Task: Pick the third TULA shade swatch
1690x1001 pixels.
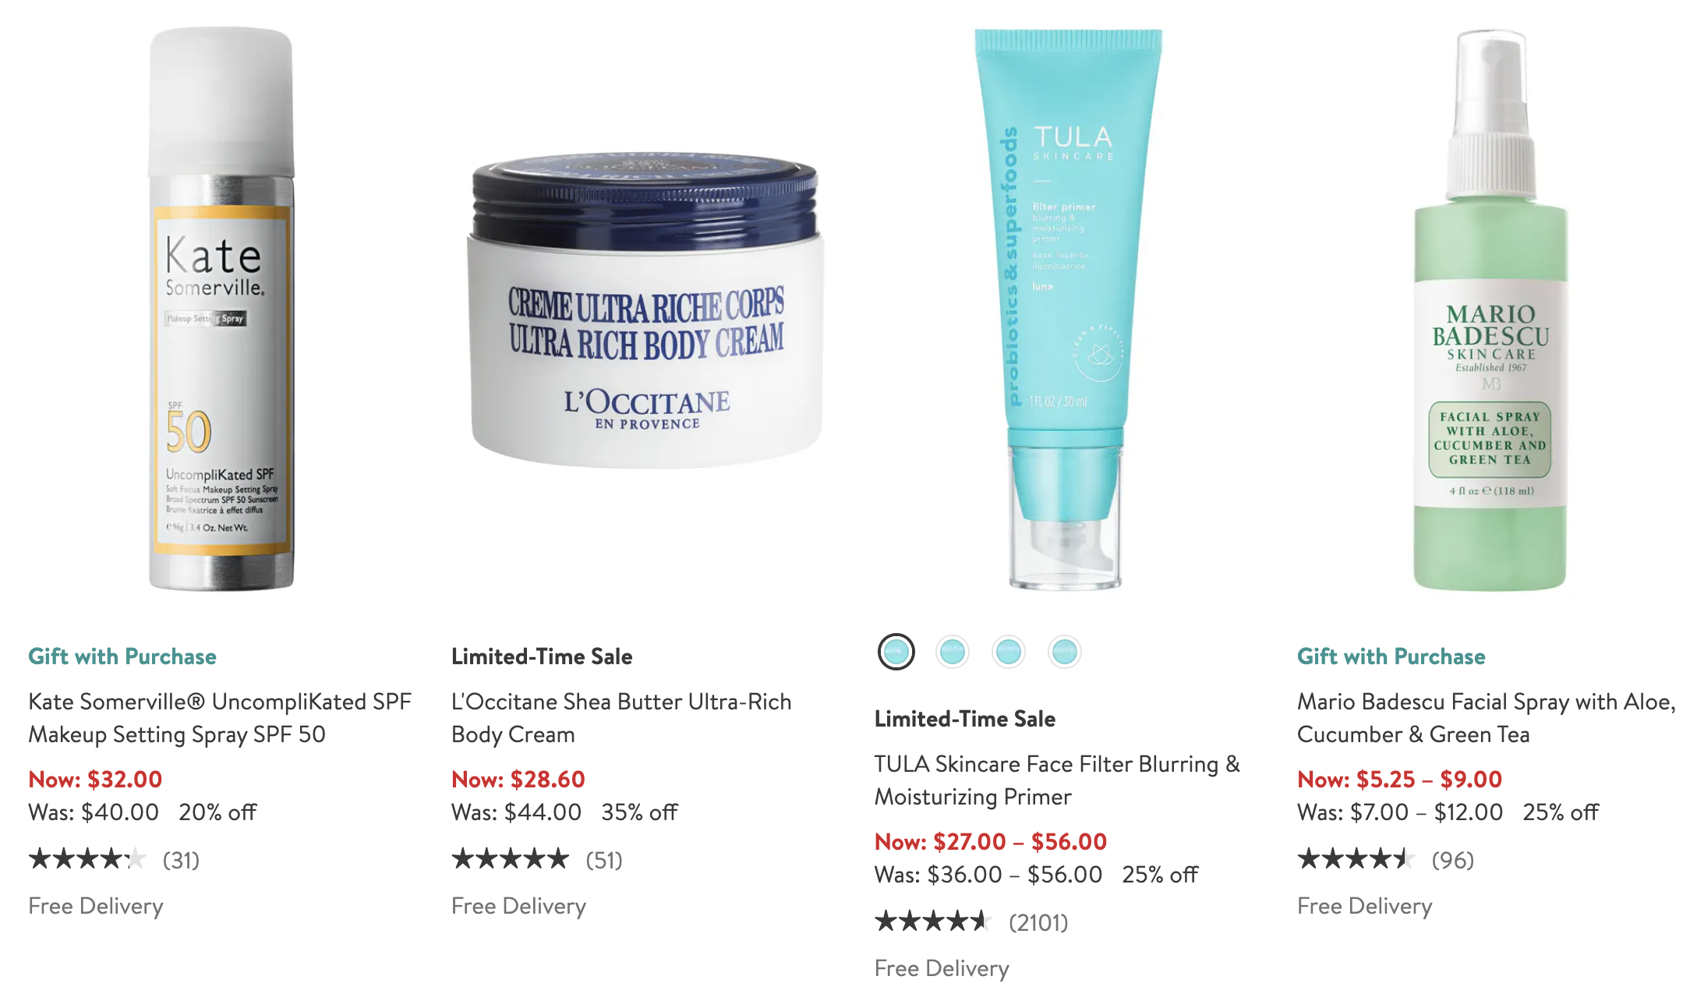Action: tap(1008, 652)
